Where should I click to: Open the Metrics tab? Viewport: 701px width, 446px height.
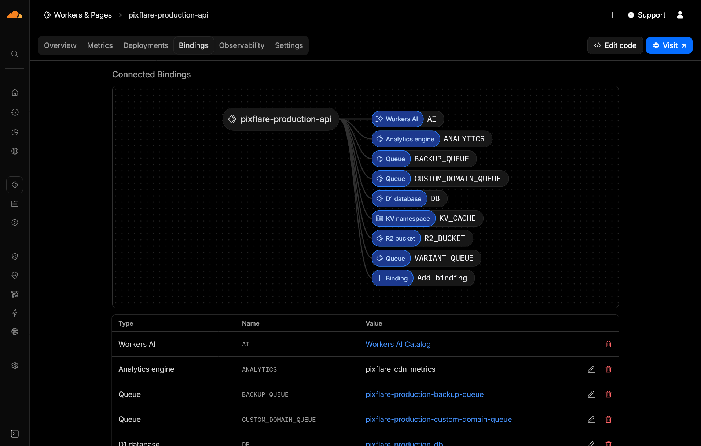click(100, 45)
